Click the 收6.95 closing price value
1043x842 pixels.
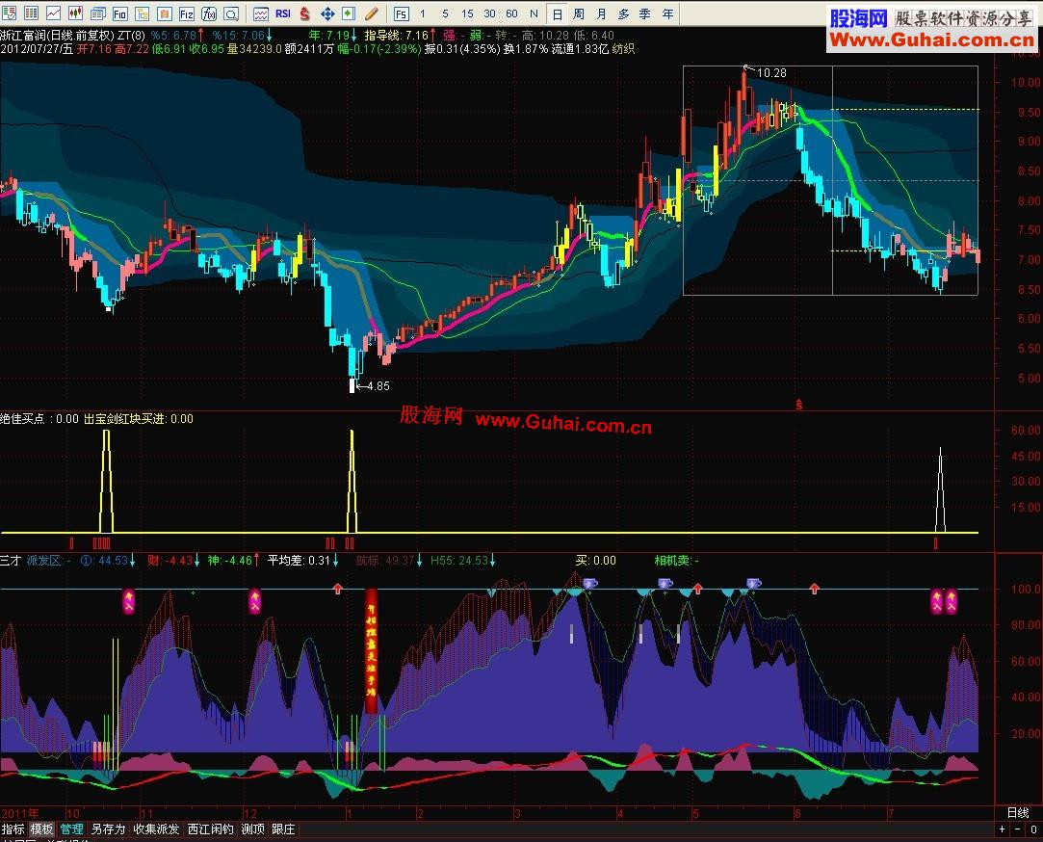pyautogui.click(x=206, y=48)
